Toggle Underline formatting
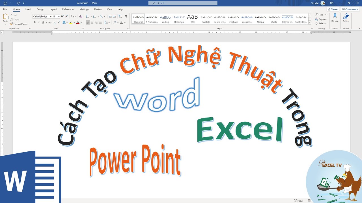Image resolution: width=362 pixels, height=203 pixels. [x=43, y=22]
